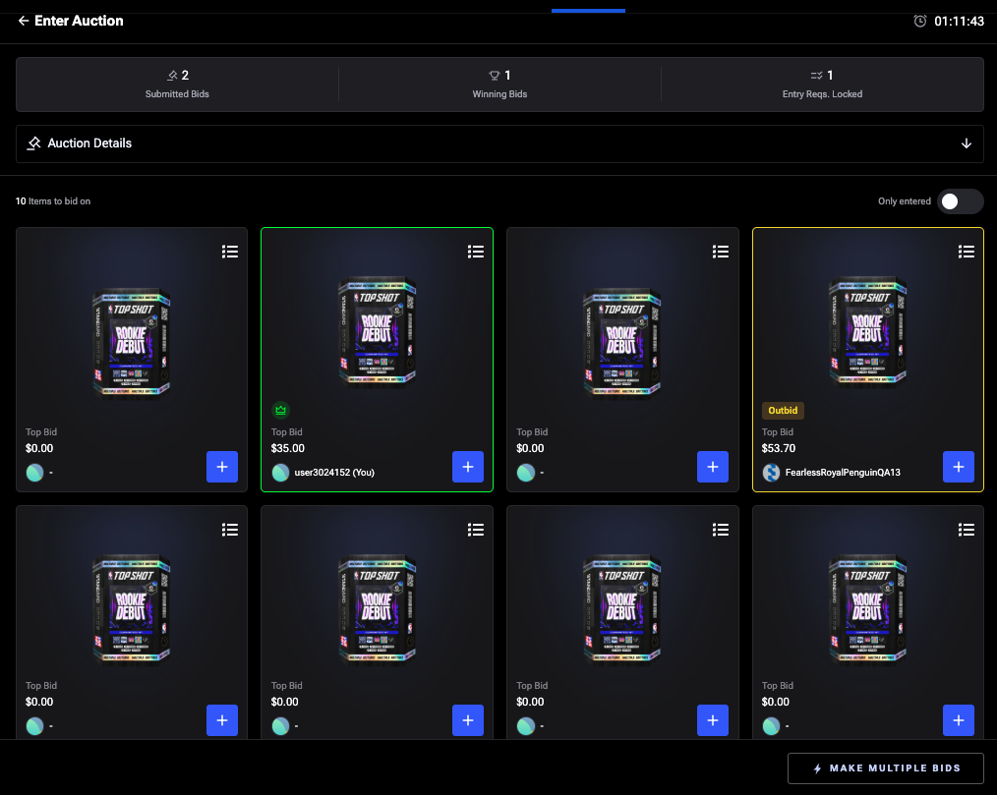Click the FearlessRoyalPenguinQA13 avatar
The width and height of the screenshot is (997, 795).
coord(771,473)
